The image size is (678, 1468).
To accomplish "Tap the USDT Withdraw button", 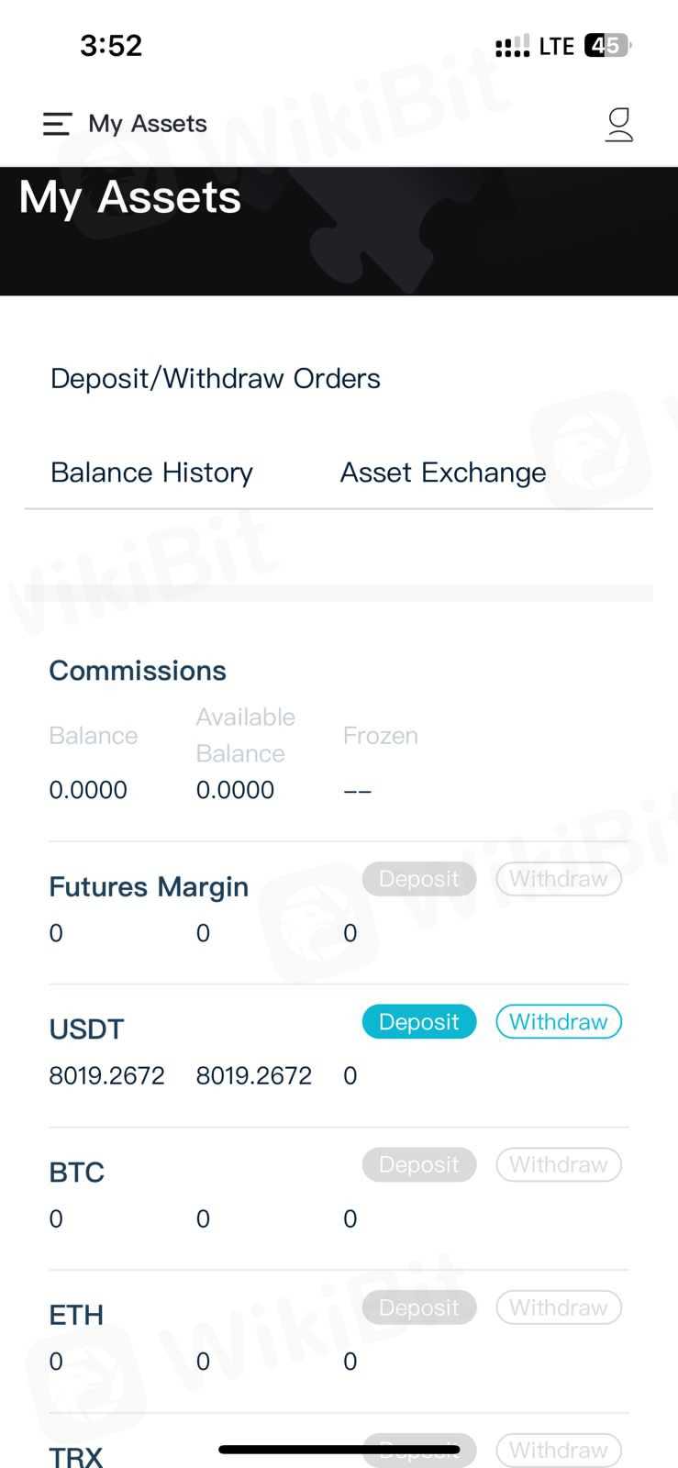I will [x=558, y=1022].
